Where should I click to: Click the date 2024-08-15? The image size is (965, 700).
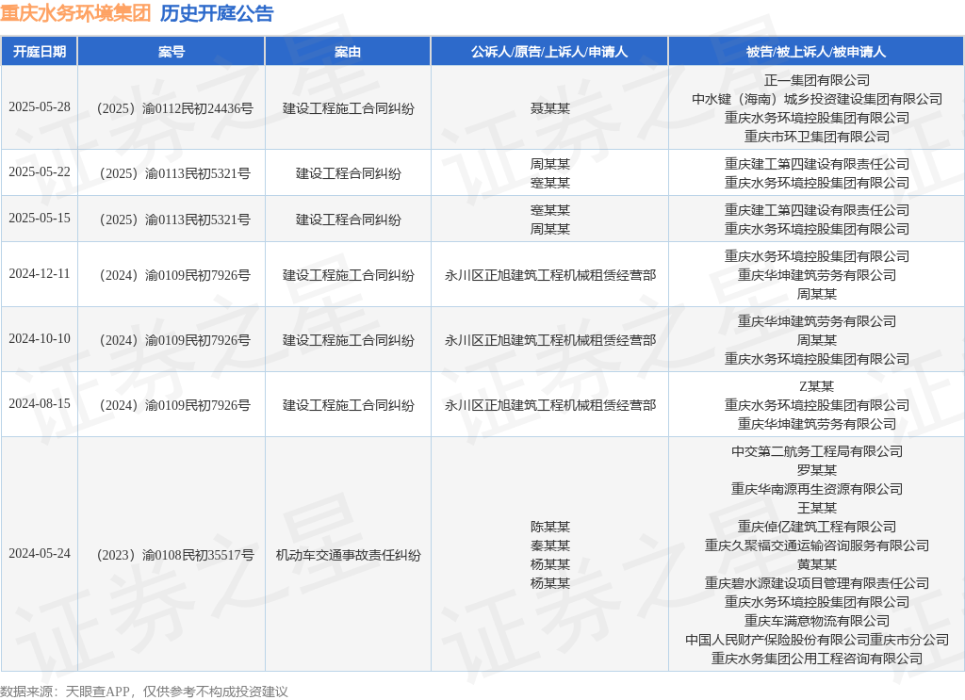(40, 404)
